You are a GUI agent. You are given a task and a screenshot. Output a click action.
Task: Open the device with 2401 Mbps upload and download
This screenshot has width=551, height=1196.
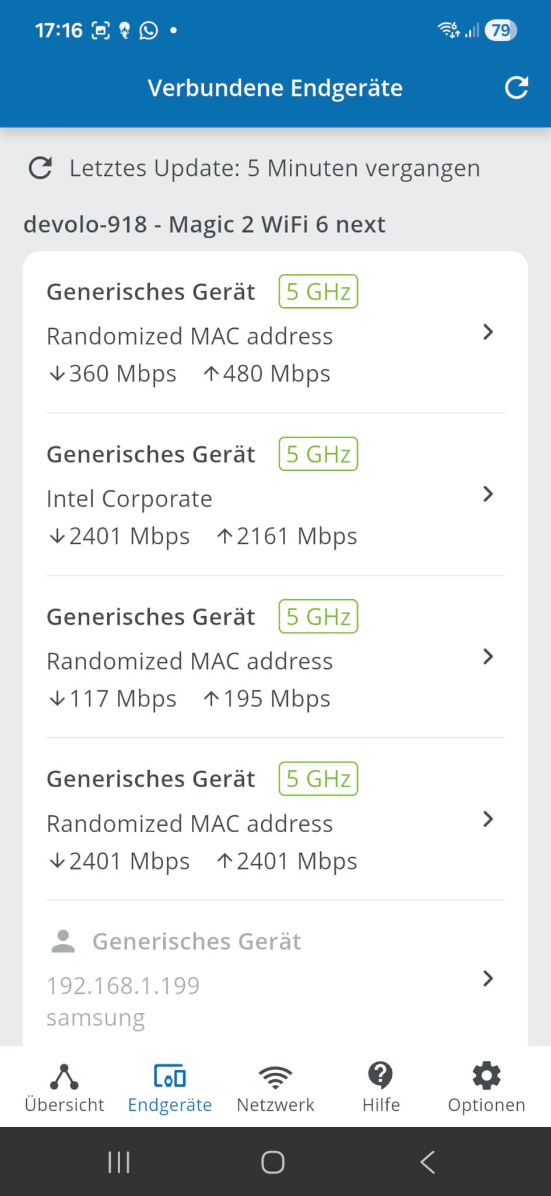488,819
